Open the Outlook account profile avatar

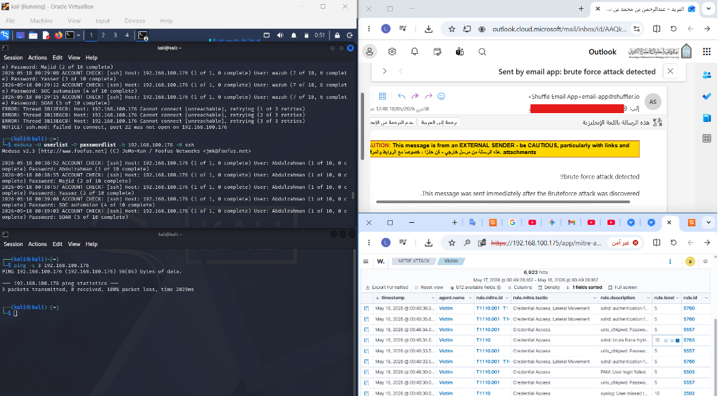click(x=369, y=51)
